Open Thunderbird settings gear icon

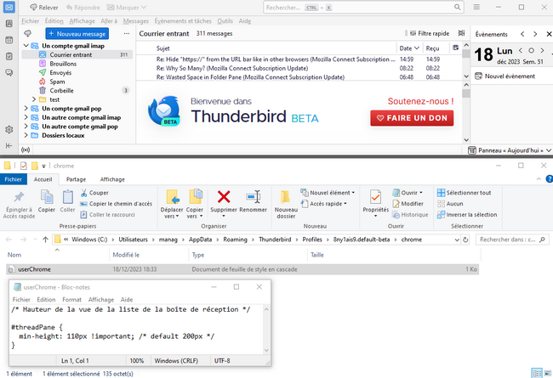9,130
